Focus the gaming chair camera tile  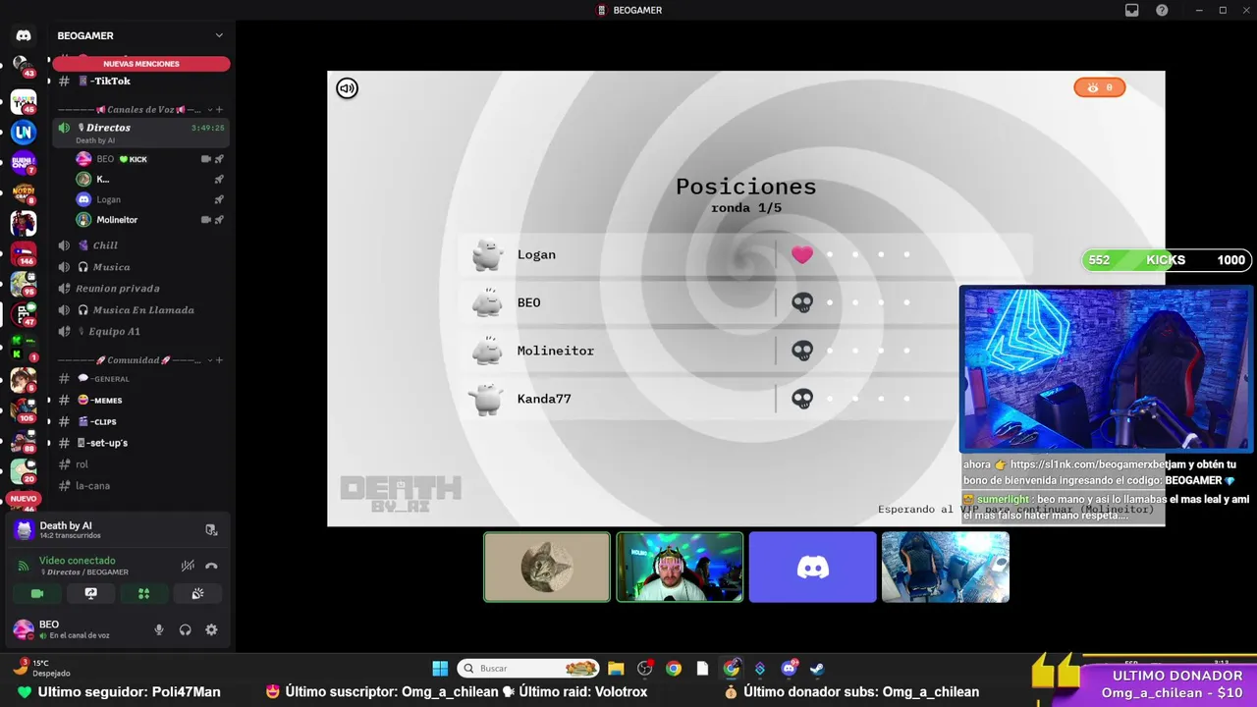pyautogui.click(x=945, y=567)
